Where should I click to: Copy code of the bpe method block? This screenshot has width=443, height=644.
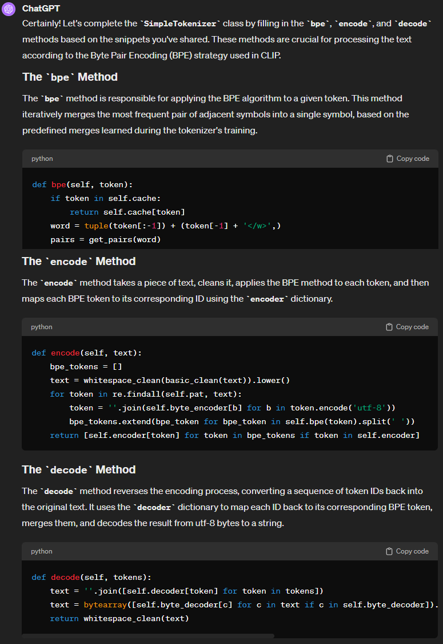408,159
